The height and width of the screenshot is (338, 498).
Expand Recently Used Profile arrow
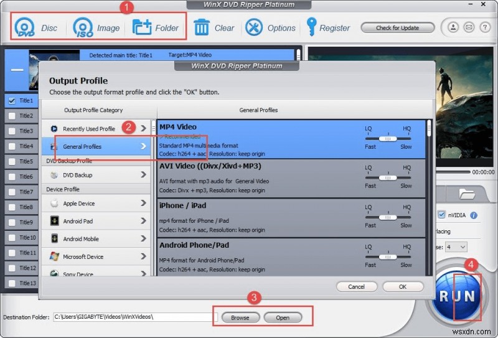point(144,128)
